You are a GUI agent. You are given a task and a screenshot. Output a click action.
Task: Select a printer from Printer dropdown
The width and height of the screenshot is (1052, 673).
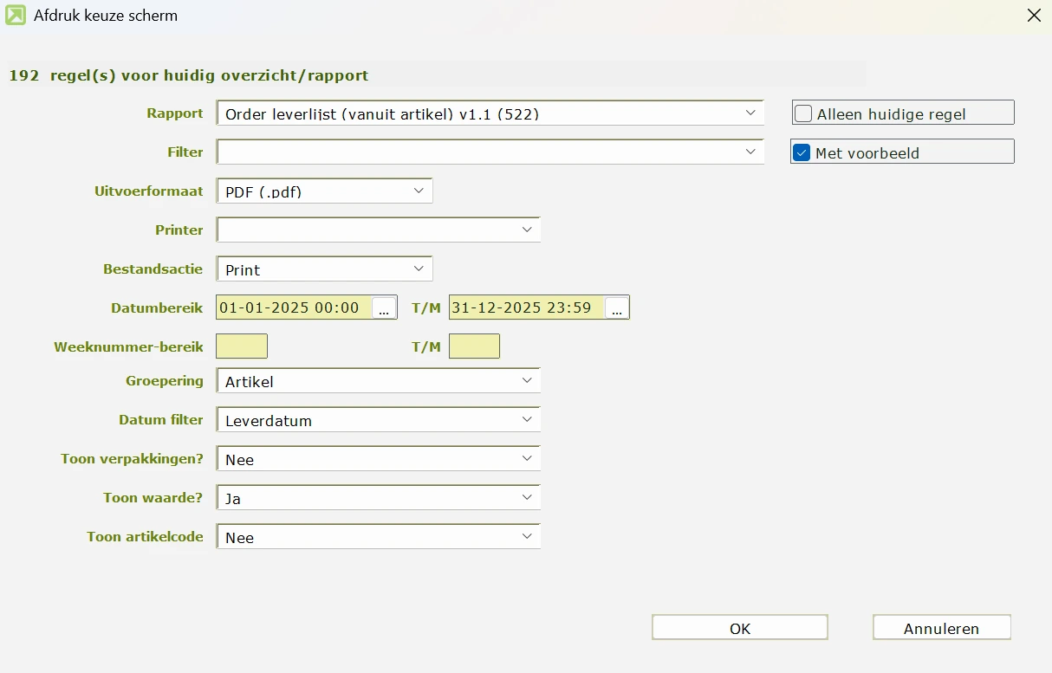[x=526, y=230]
